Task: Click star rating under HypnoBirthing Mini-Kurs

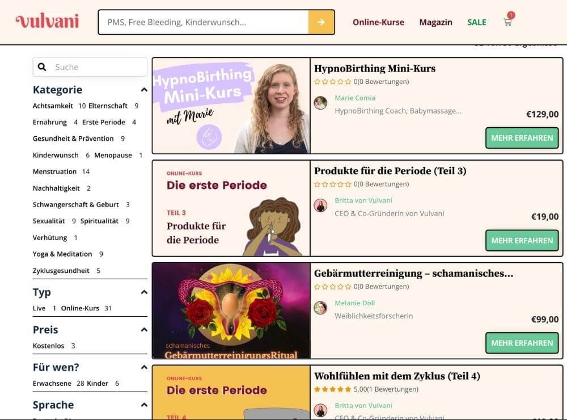Action: (x=333, y=82)
